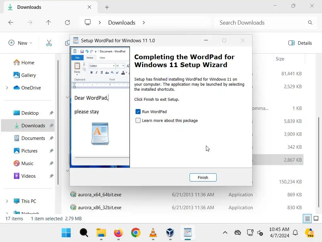Open VLC media player from taskbar
The width and height of the screenshot is (322, 242).
tap(153, 233)
